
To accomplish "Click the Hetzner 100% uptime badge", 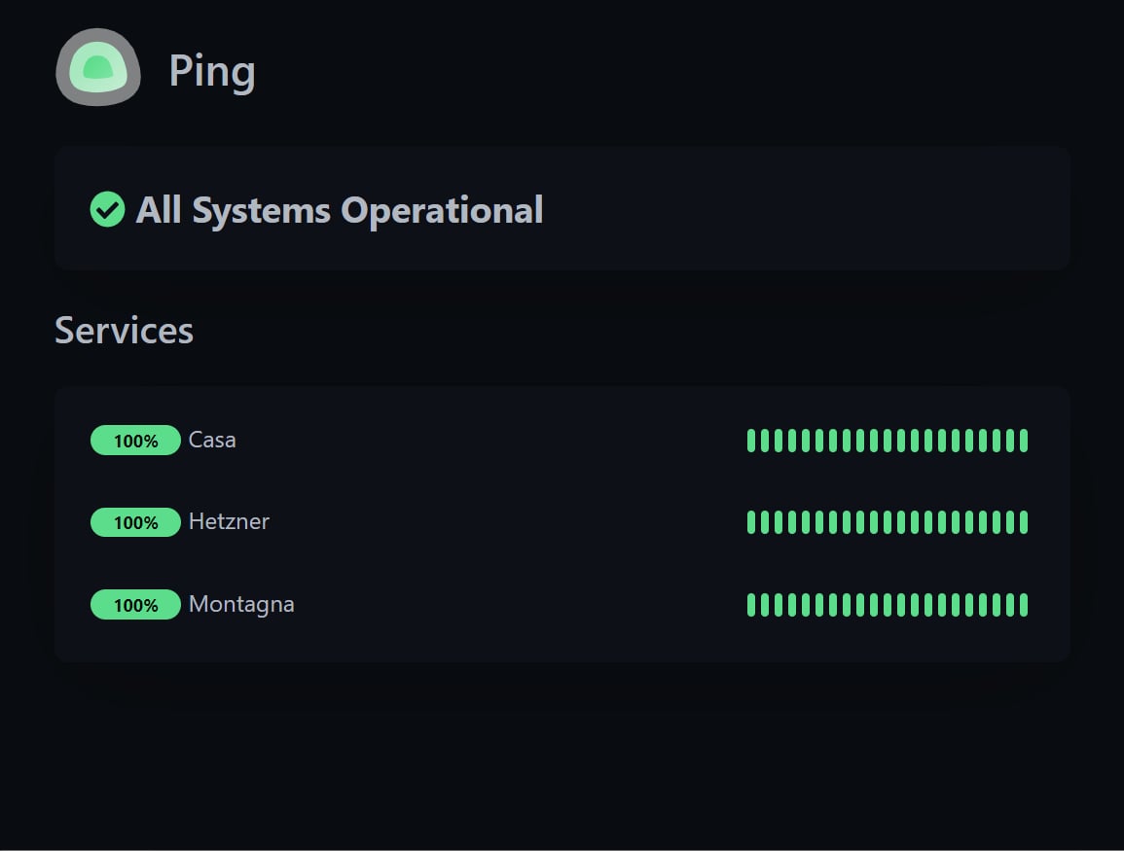I will [x=135, y=522].
